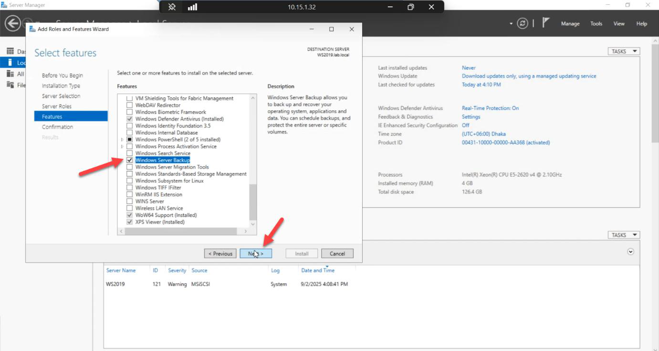Go to Before You Begin wizard step
Screen dimensions: 659x351
pos(63,75)
